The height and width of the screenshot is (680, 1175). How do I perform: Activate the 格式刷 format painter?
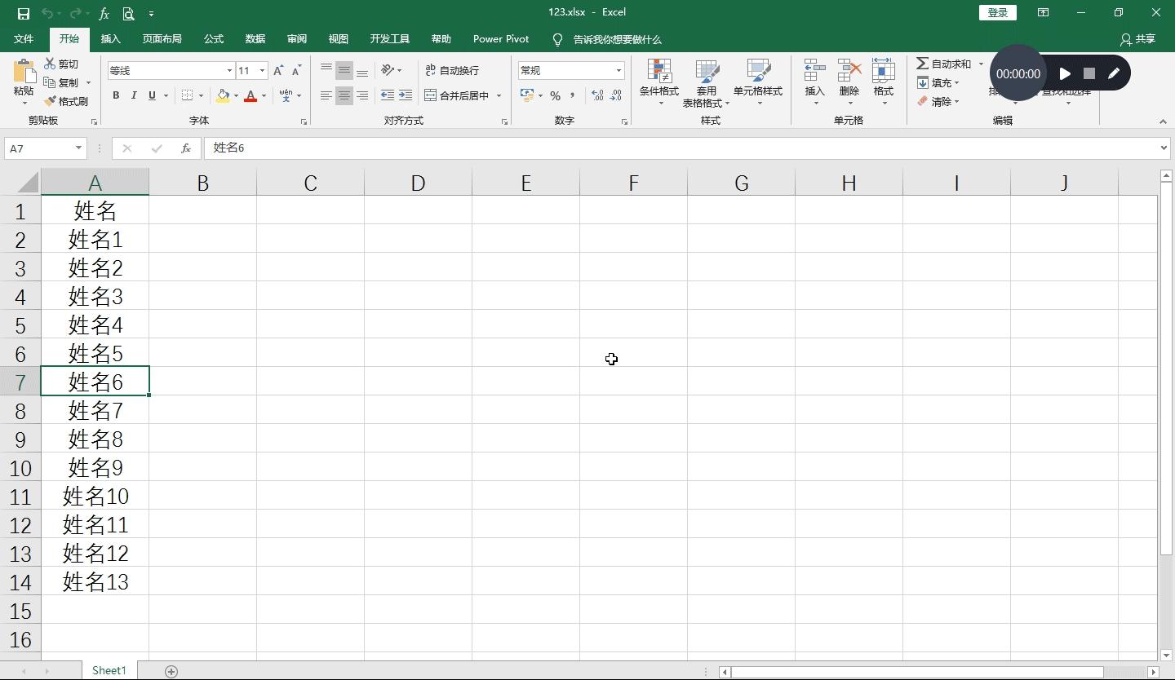tap(66, 101)
